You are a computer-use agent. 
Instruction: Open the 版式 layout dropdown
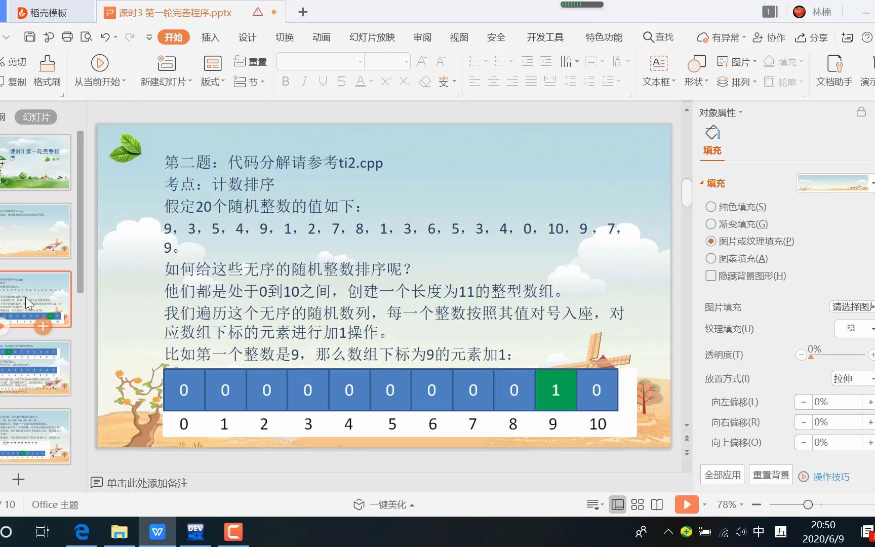[x=212, y=81]
